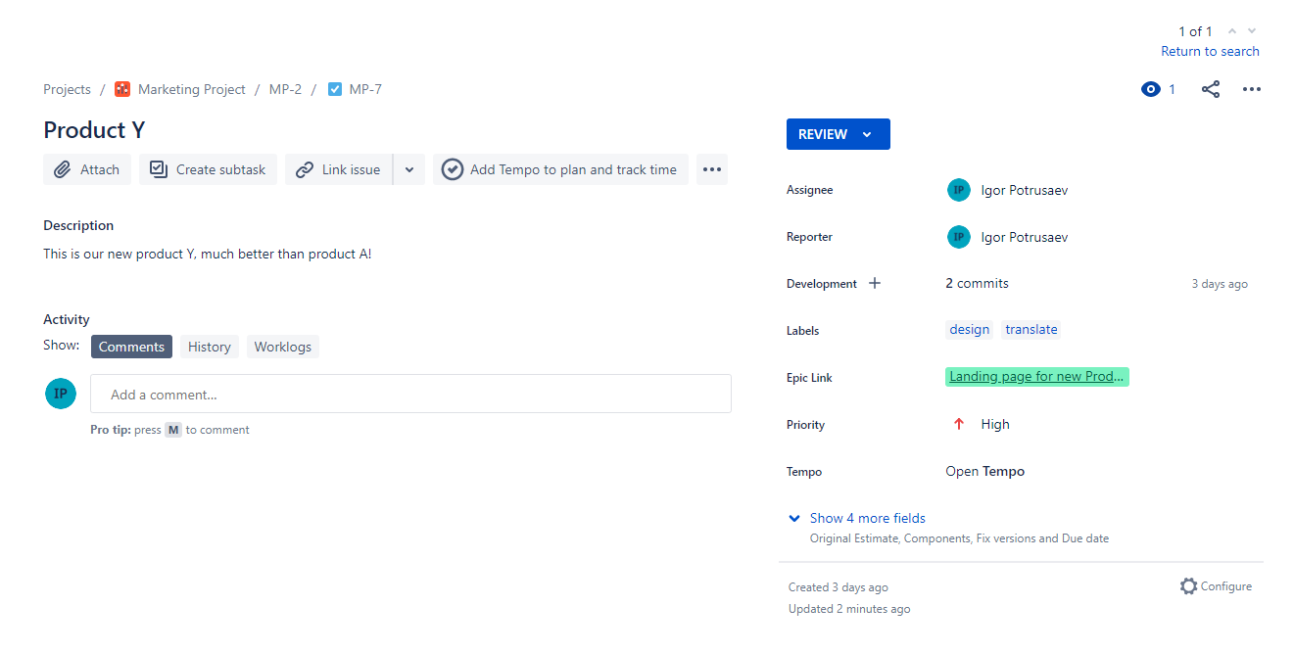Open the REVIEW status dropdown
This screenshot has height=653, width=1294.
839,134
